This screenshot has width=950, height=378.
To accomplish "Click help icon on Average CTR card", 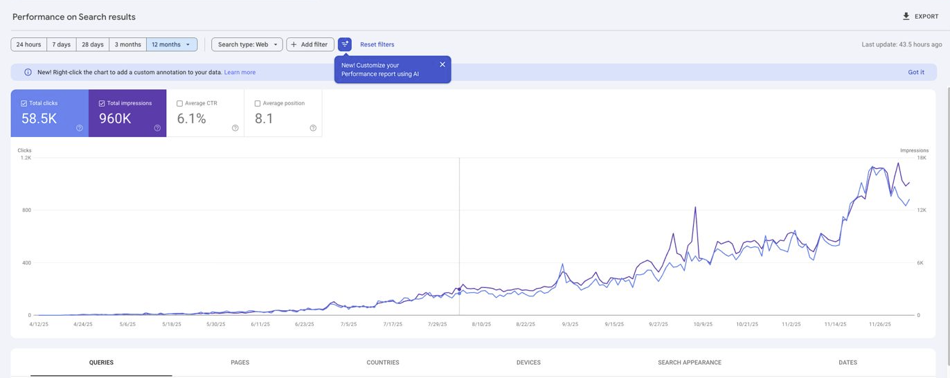I will 235,128.
